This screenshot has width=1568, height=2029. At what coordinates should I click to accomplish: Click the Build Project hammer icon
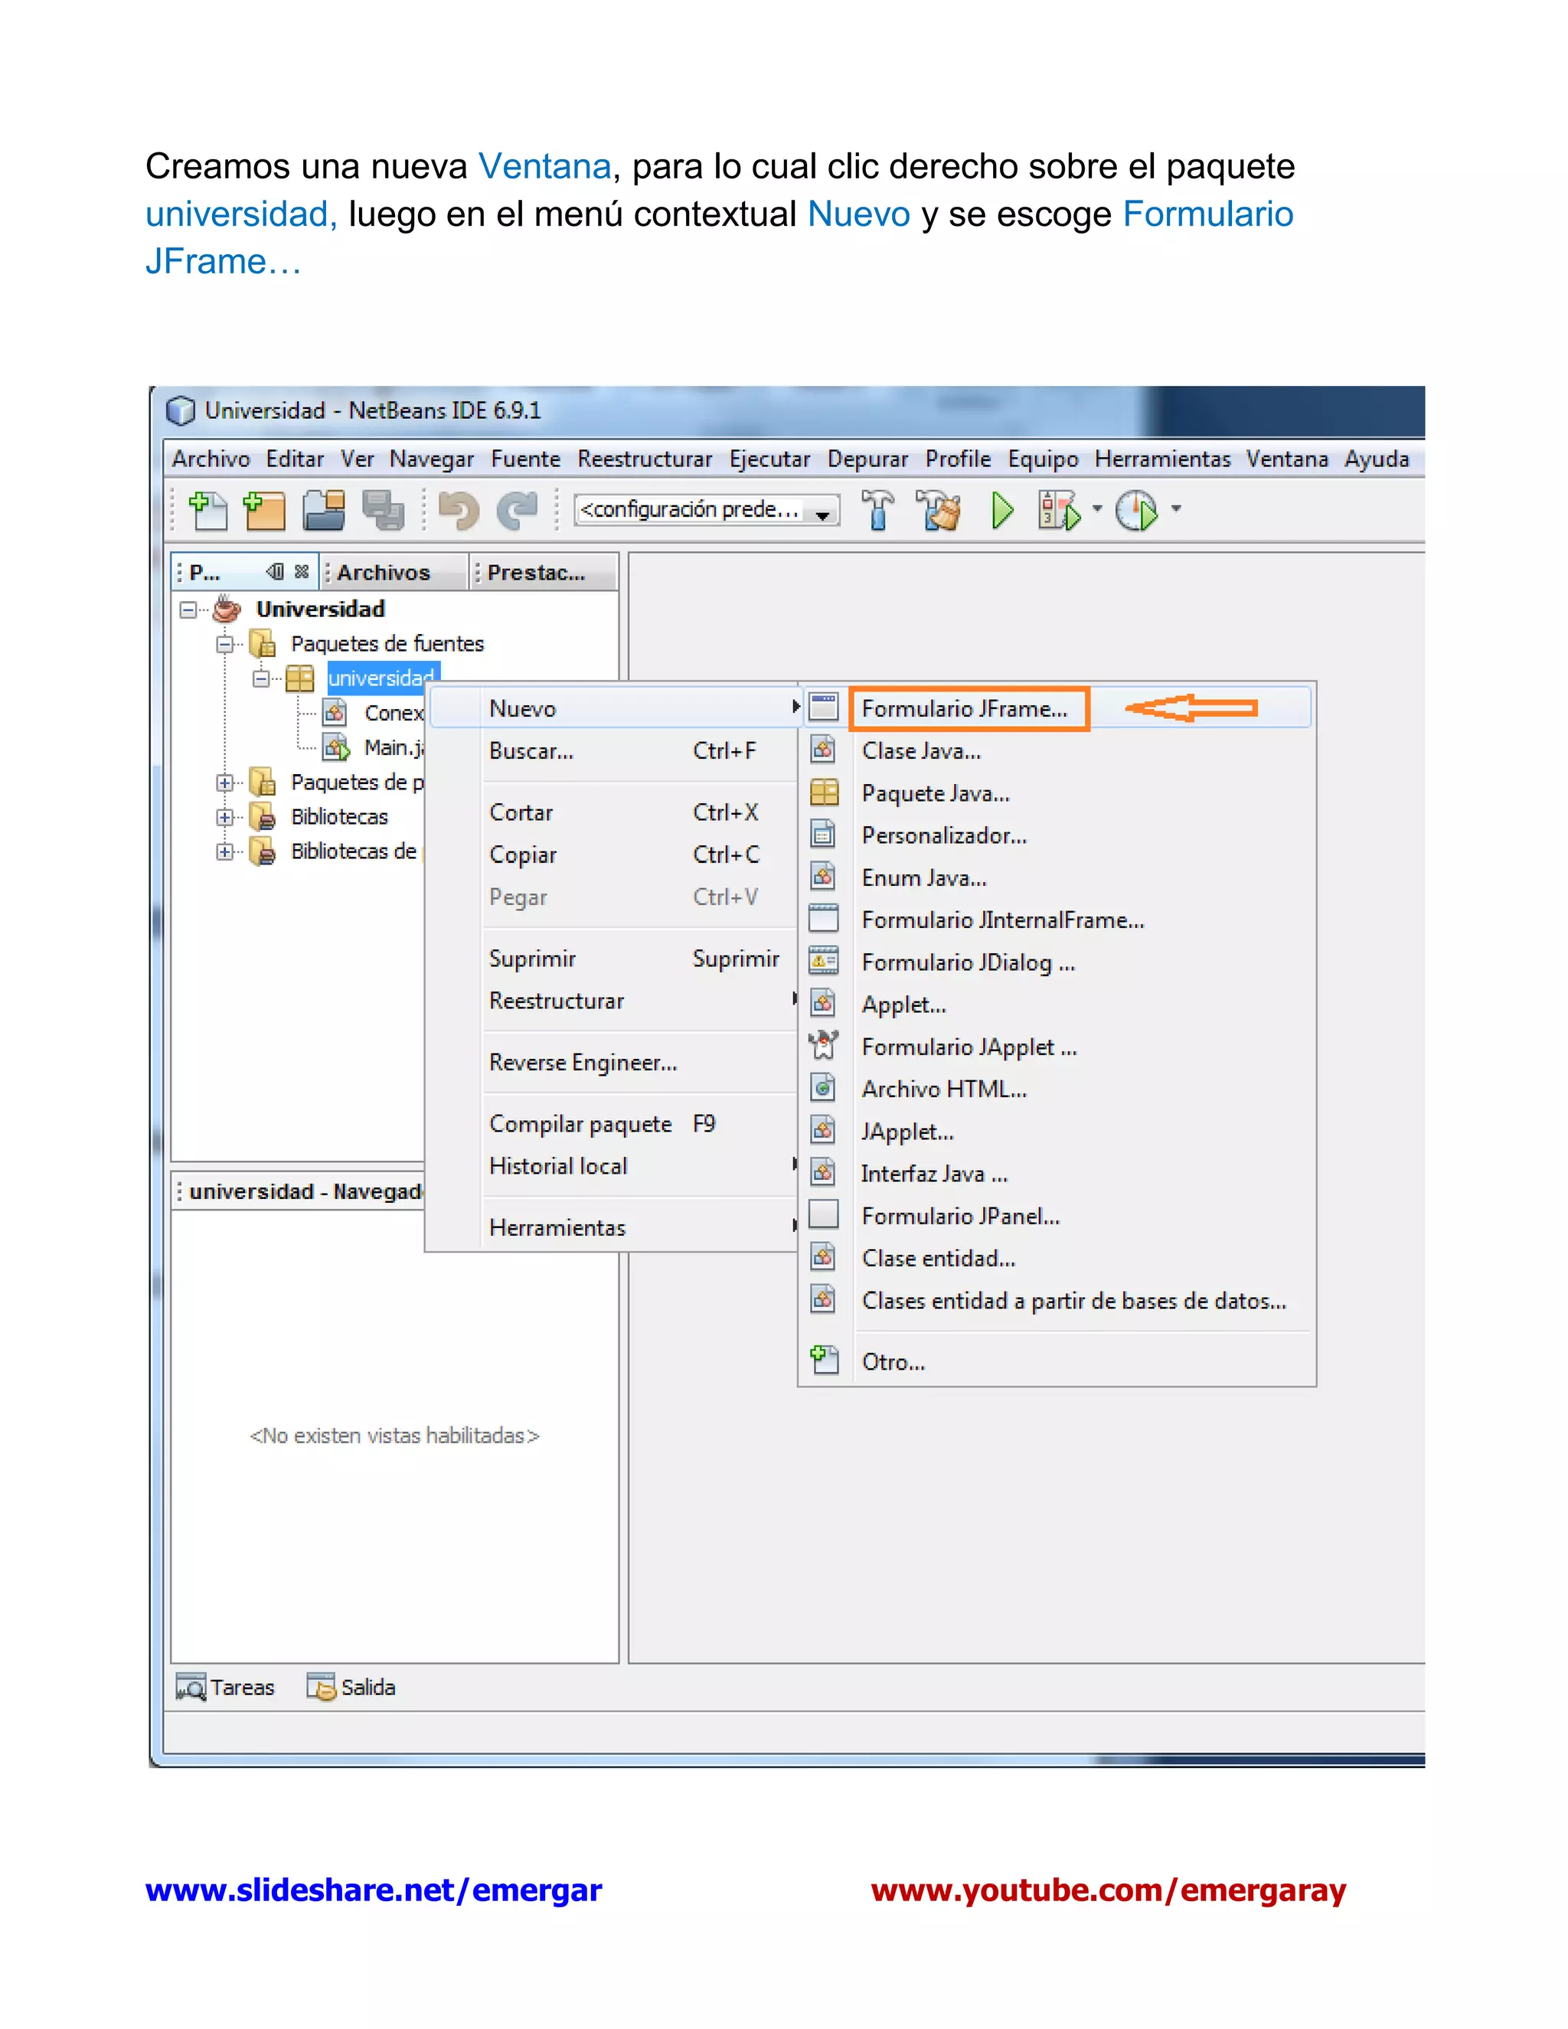(877, 510)
